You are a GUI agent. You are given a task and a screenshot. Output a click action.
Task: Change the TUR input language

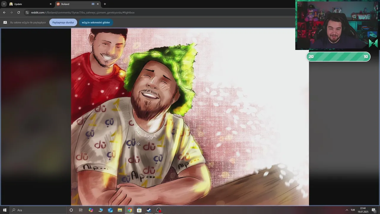click(x=353, y=210)
